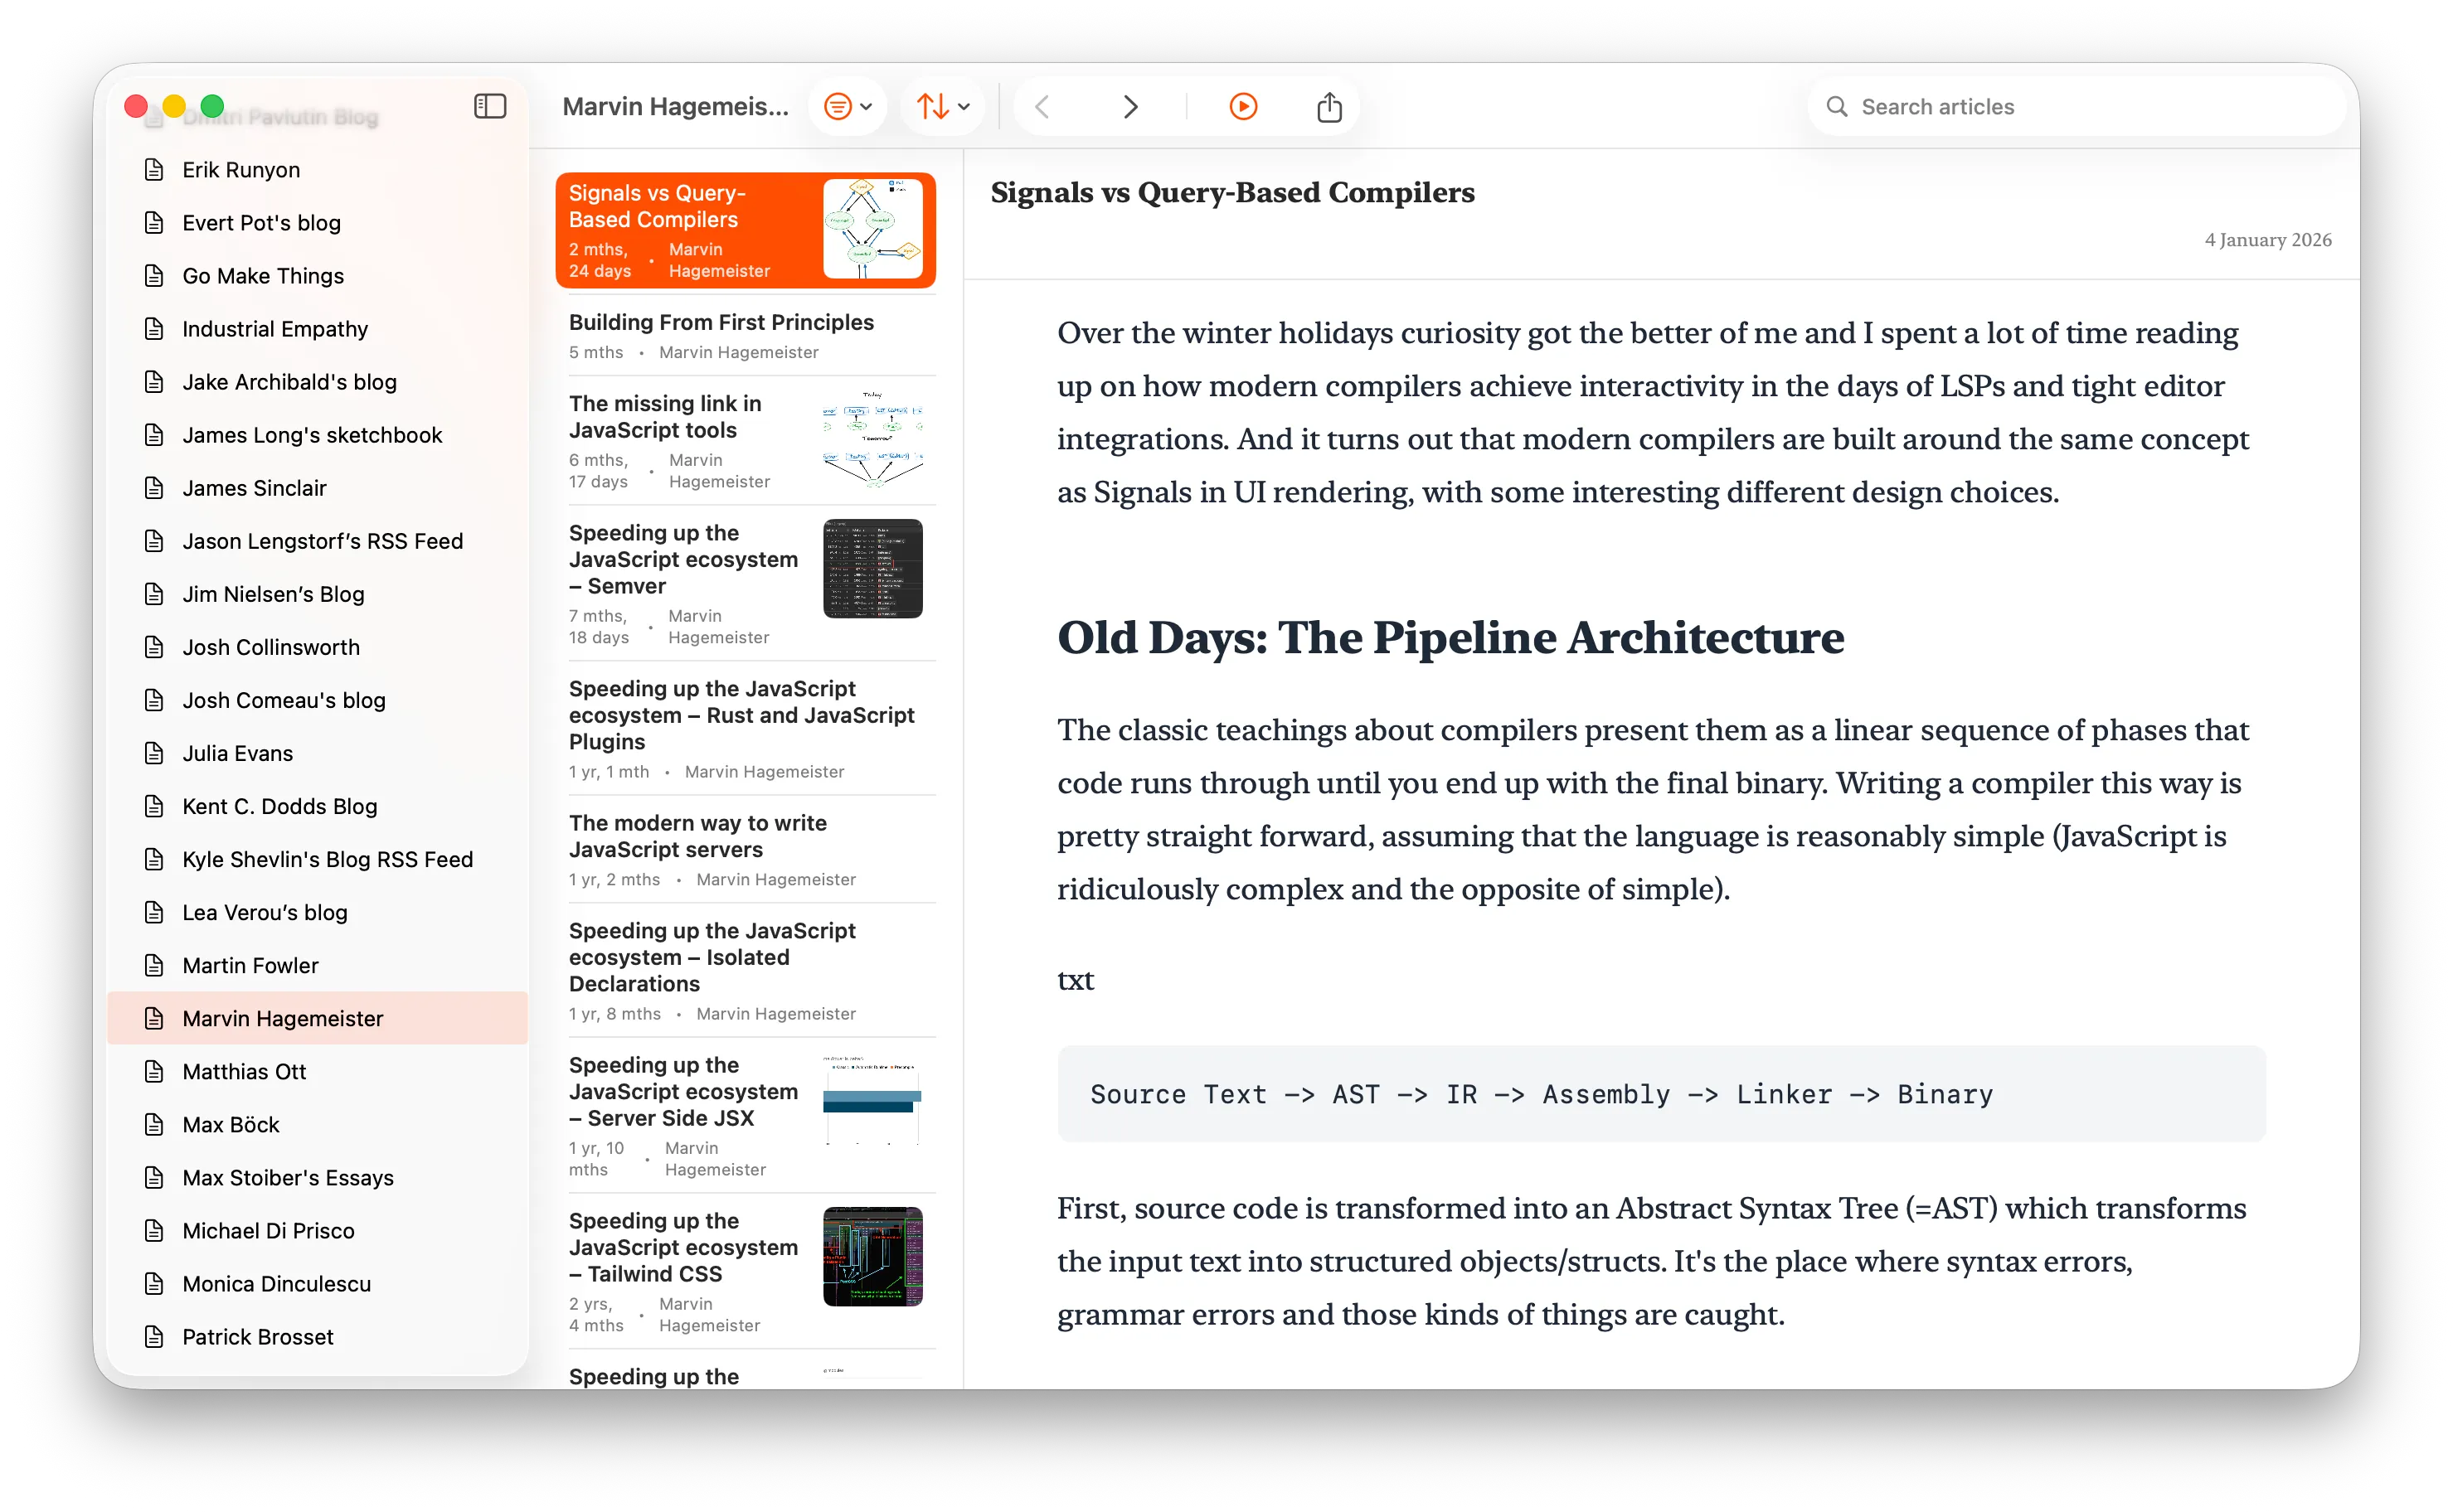Open the Marvin Hagemeister feed

(x=283, y=1018)
